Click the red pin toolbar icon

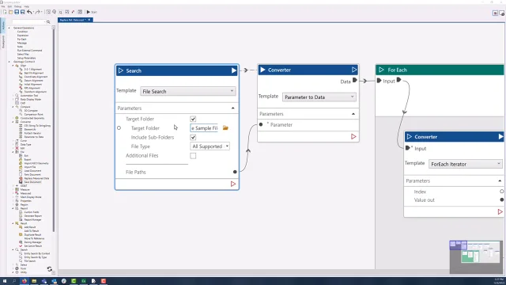73,12
